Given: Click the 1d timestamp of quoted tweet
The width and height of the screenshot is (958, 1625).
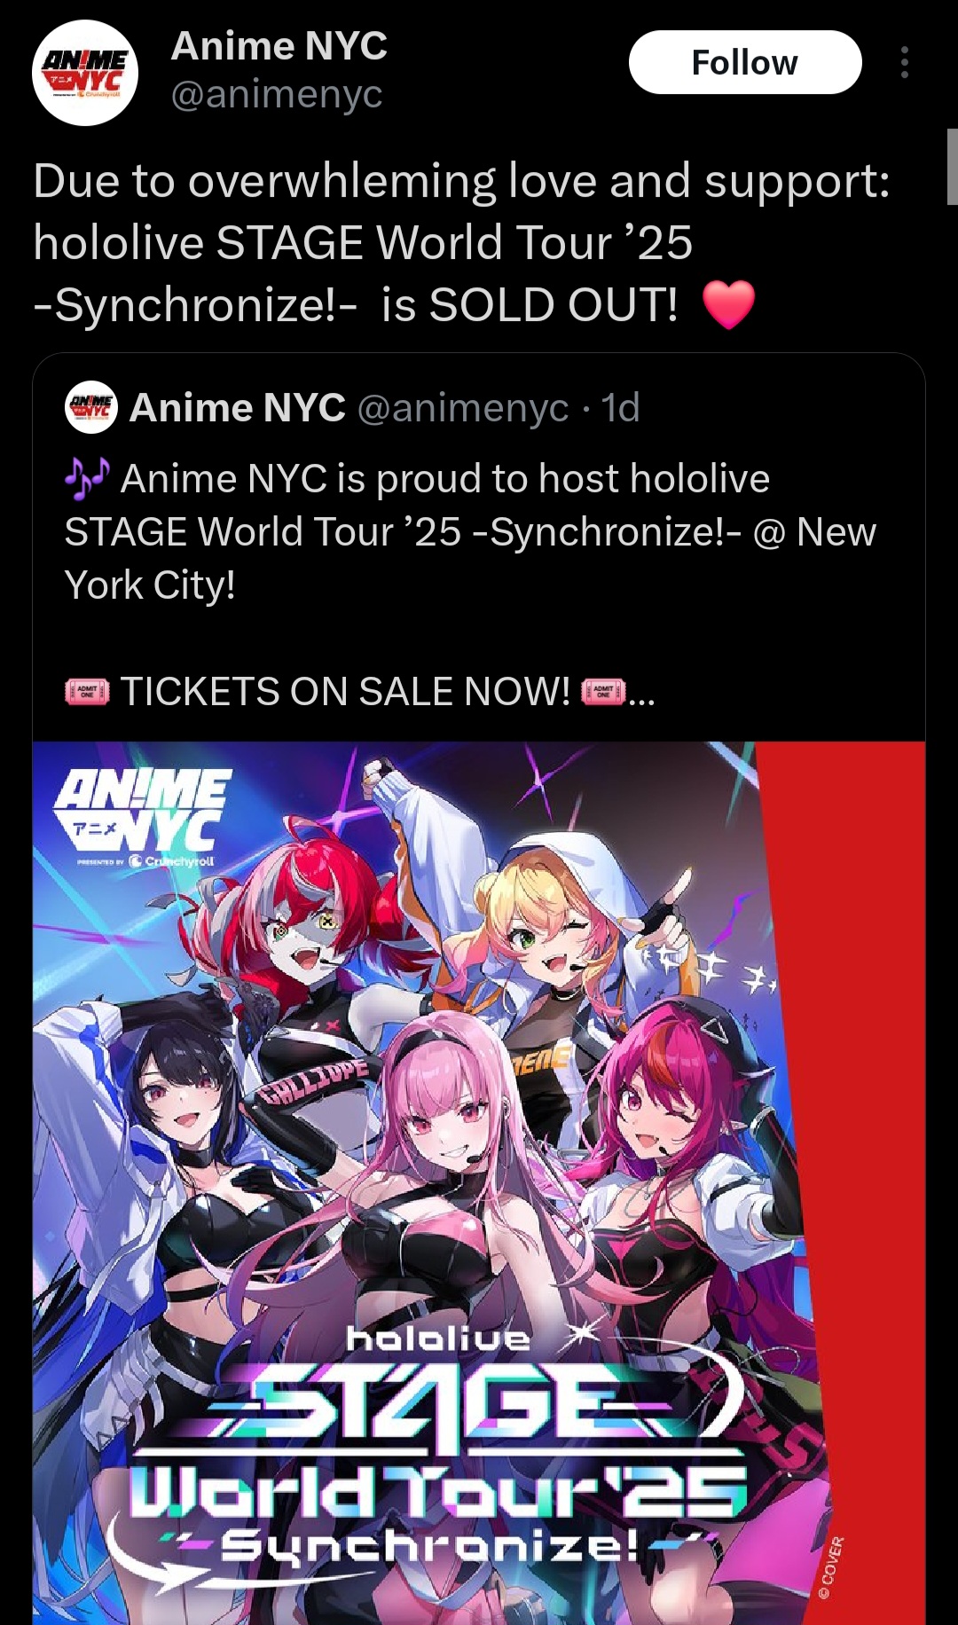Looking at the screenshot, I should (620, 408).
